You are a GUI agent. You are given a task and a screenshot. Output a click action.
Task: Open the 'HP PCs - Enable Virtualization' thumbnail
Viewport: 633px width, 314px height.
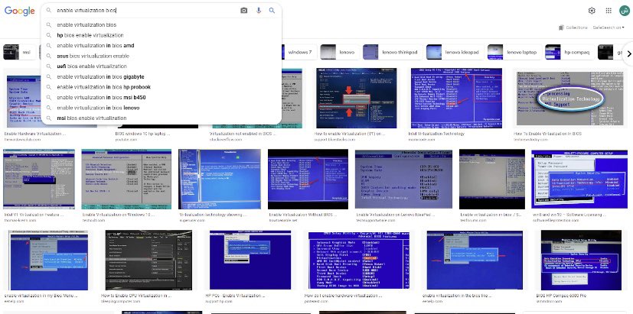[x=250, y=260]
